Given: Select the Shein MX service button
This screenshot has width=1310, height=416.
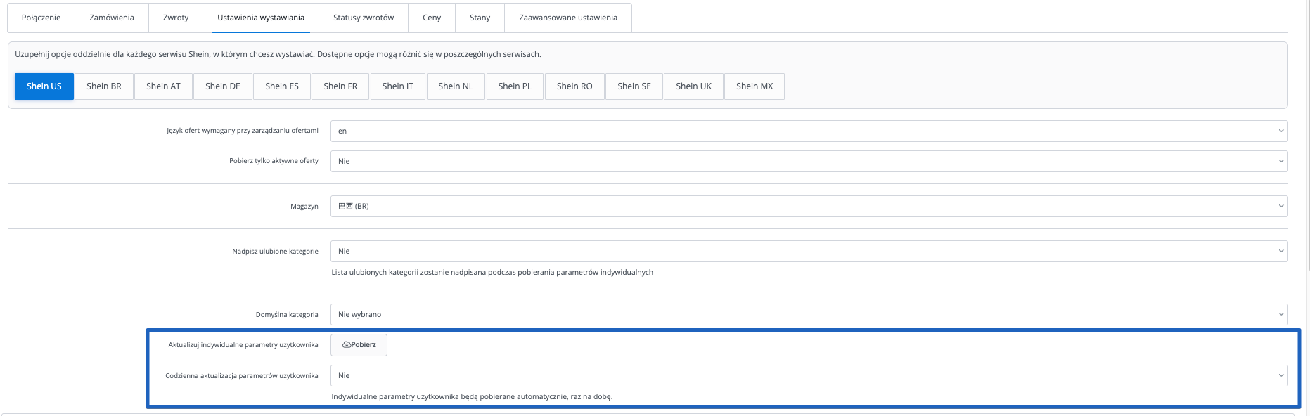Looking at the screenshot, I should pyautogui.click(x=754, y=86).
